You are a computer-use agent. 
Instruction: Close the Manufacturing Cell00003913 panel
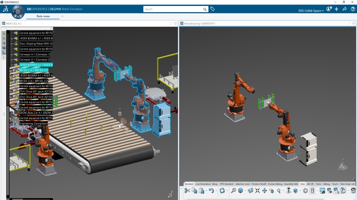pos(354,23)
